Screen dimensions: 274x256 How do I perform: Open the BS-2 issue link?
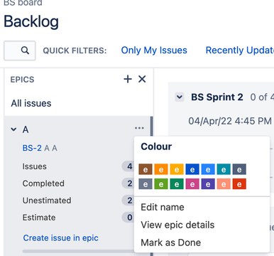[32, 148]
